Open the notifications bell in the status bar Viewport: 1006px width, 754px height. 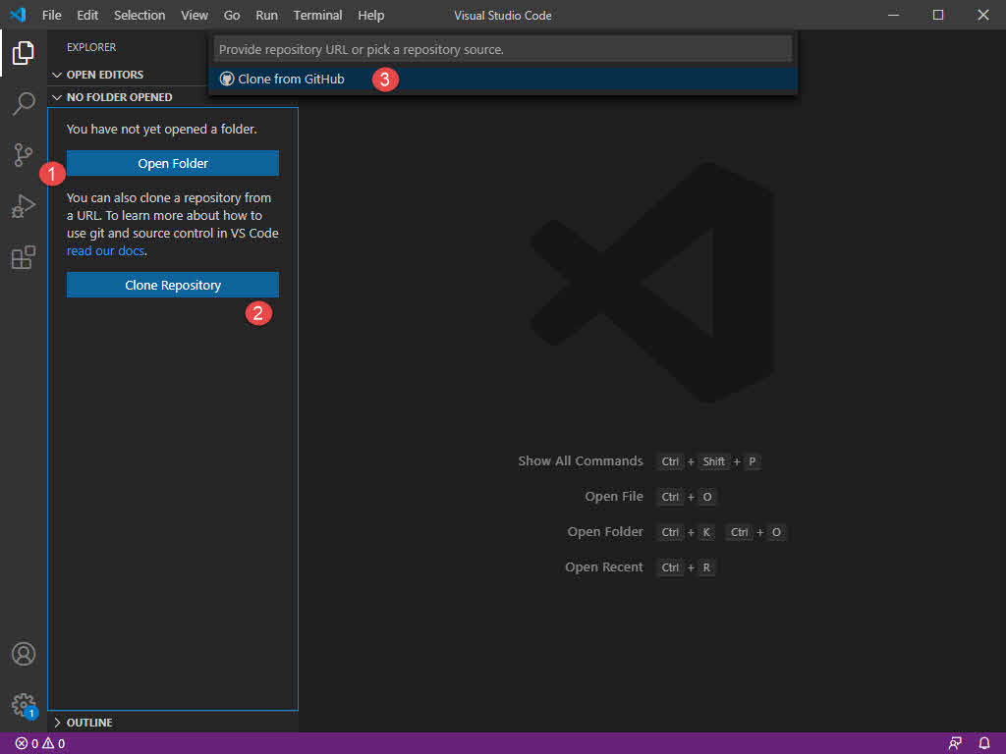(x=984, y=743)
